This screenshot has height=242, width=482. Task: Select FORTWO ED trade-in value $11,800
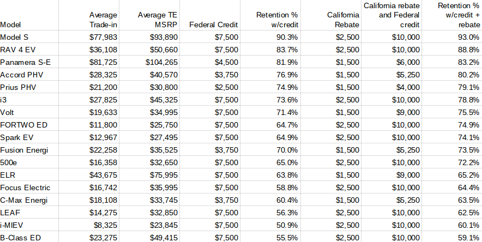[103, 125]
